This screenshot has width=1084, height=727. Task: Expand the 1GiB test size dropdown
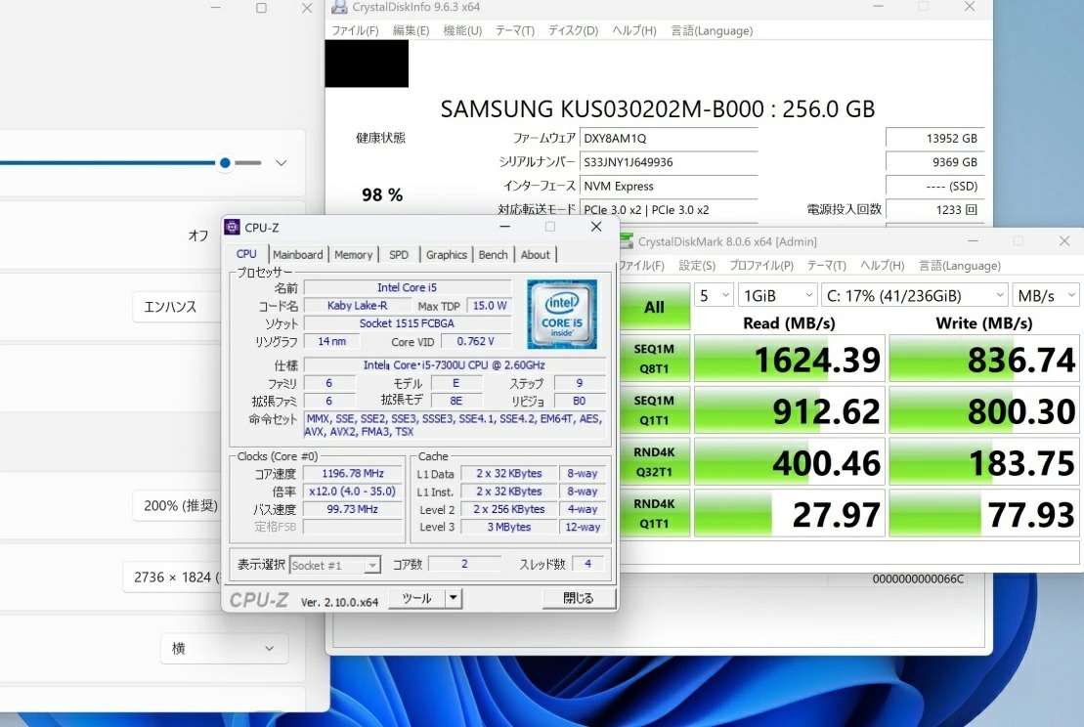pos(778,295)
